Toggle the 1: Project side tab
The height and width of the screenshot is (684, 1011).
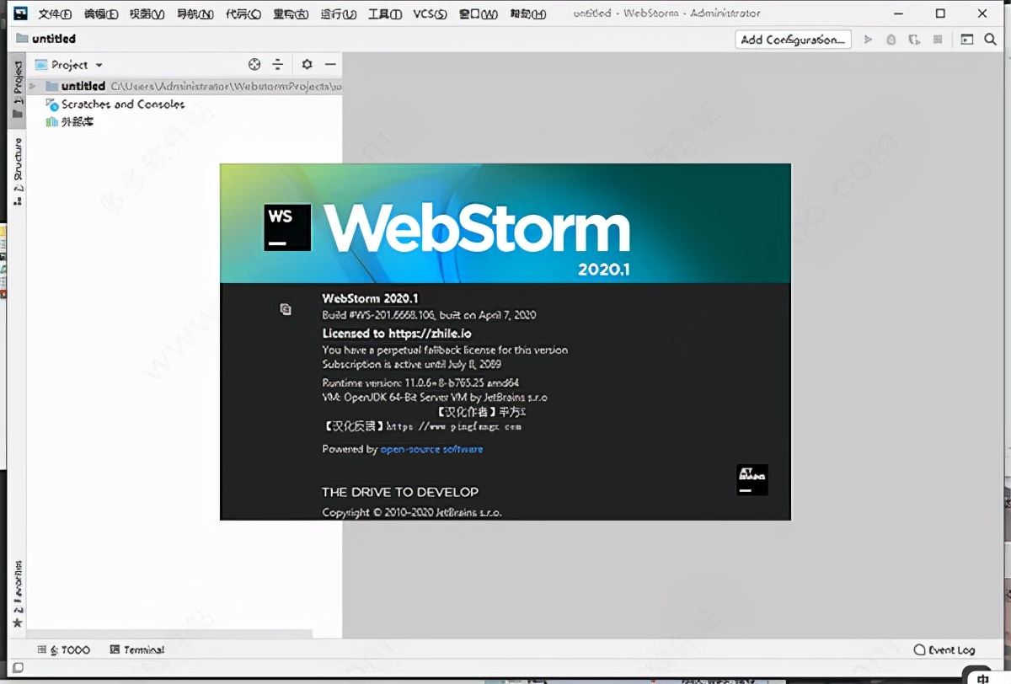tap(17, 89)
